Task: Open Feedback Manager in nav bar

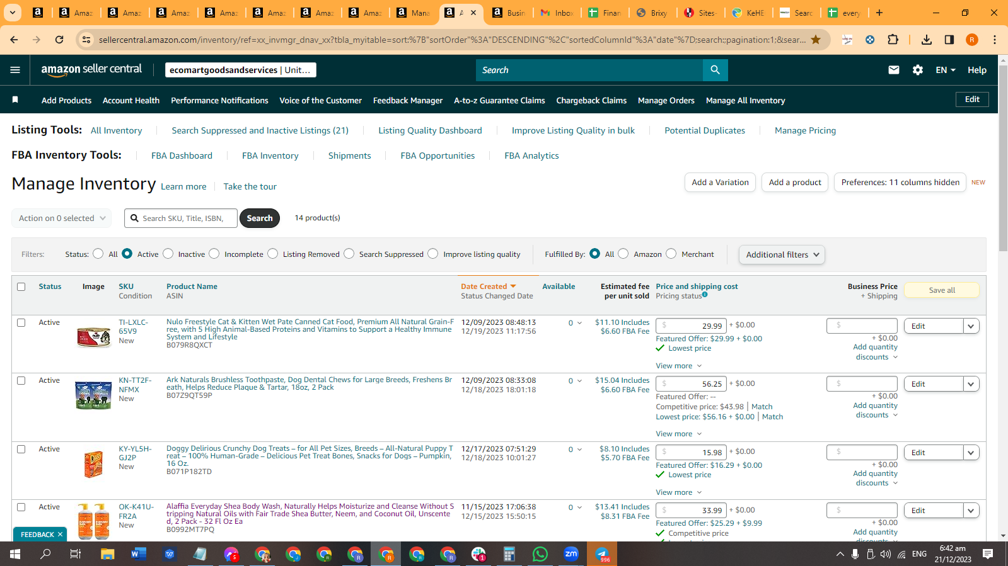Action: click(x=408, y=100)
